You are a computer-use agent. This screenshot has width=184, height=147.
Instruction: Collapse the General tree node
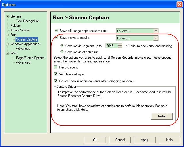[x=7, y=16]
